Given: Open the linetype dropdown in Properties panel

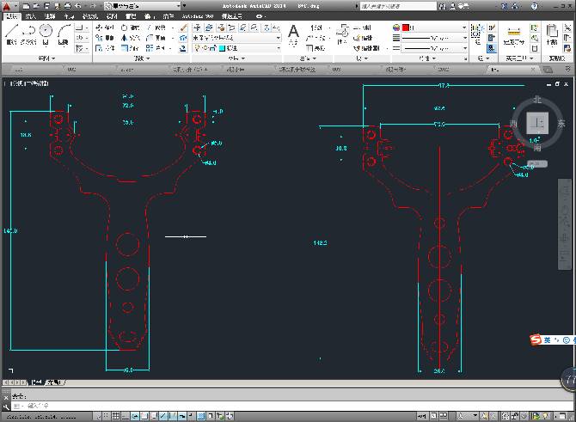Looking at the screenshot, I should pos(434,48).
